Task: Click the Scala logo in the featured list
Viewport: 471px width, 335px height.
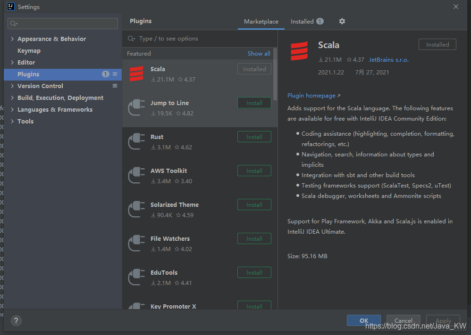Action: coord(136,74)
